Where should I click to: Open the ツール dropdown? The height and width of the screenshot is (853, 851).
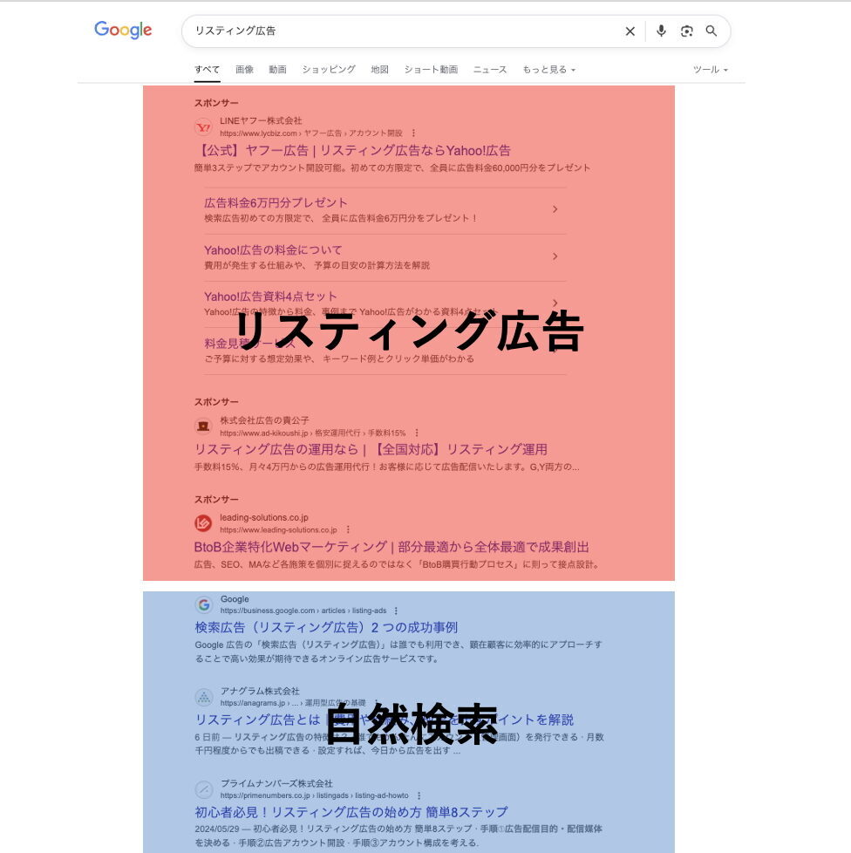tap(710, 70)
